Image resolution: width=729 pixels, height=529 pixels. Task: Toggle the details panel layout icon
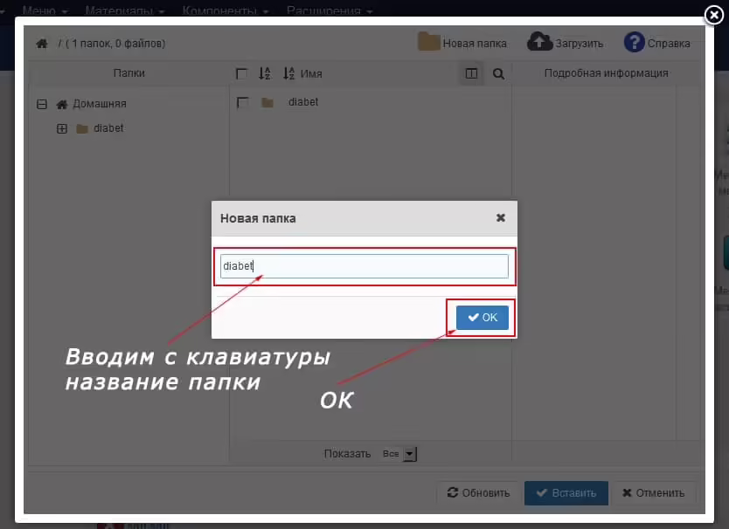471,73
